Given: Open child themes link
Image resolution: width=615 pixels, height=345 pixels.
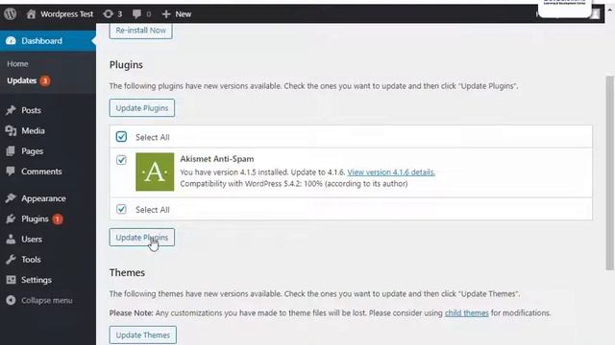Looking at the screenshot, I should (466, 313).
